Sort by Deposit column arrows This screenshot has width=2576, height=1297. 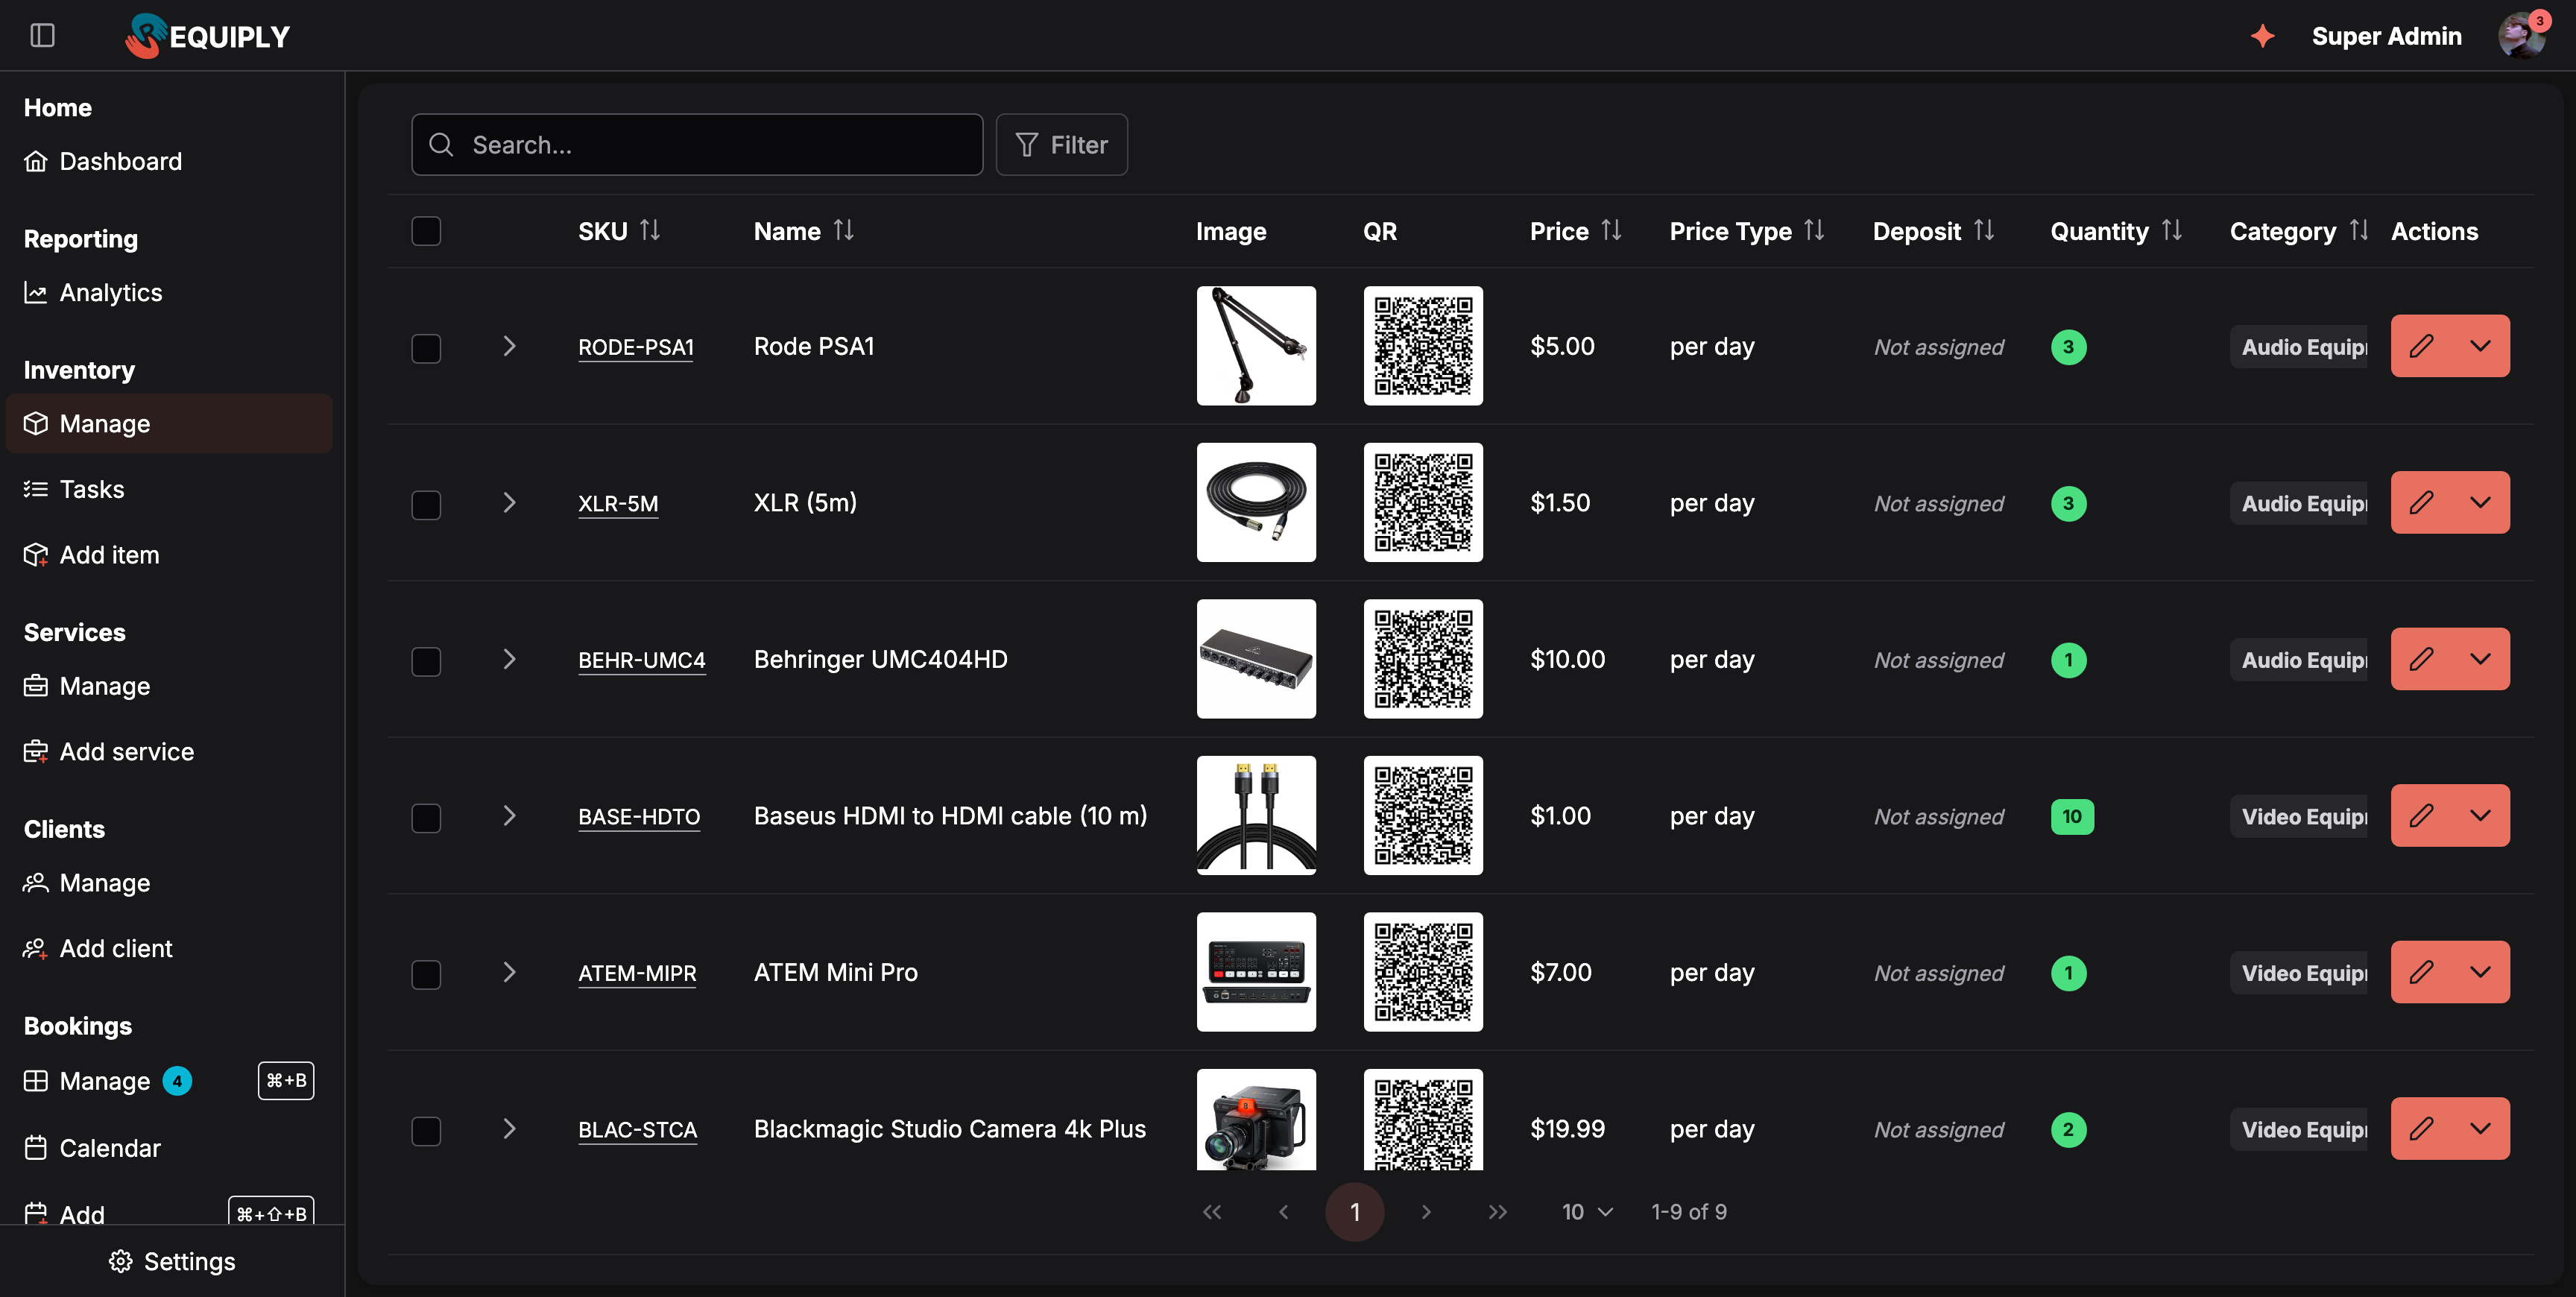1984,231
